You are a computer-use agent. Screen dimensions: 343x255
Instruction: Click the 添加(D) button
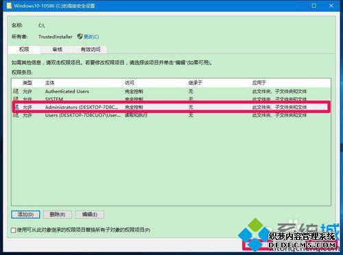click(25, 215)
